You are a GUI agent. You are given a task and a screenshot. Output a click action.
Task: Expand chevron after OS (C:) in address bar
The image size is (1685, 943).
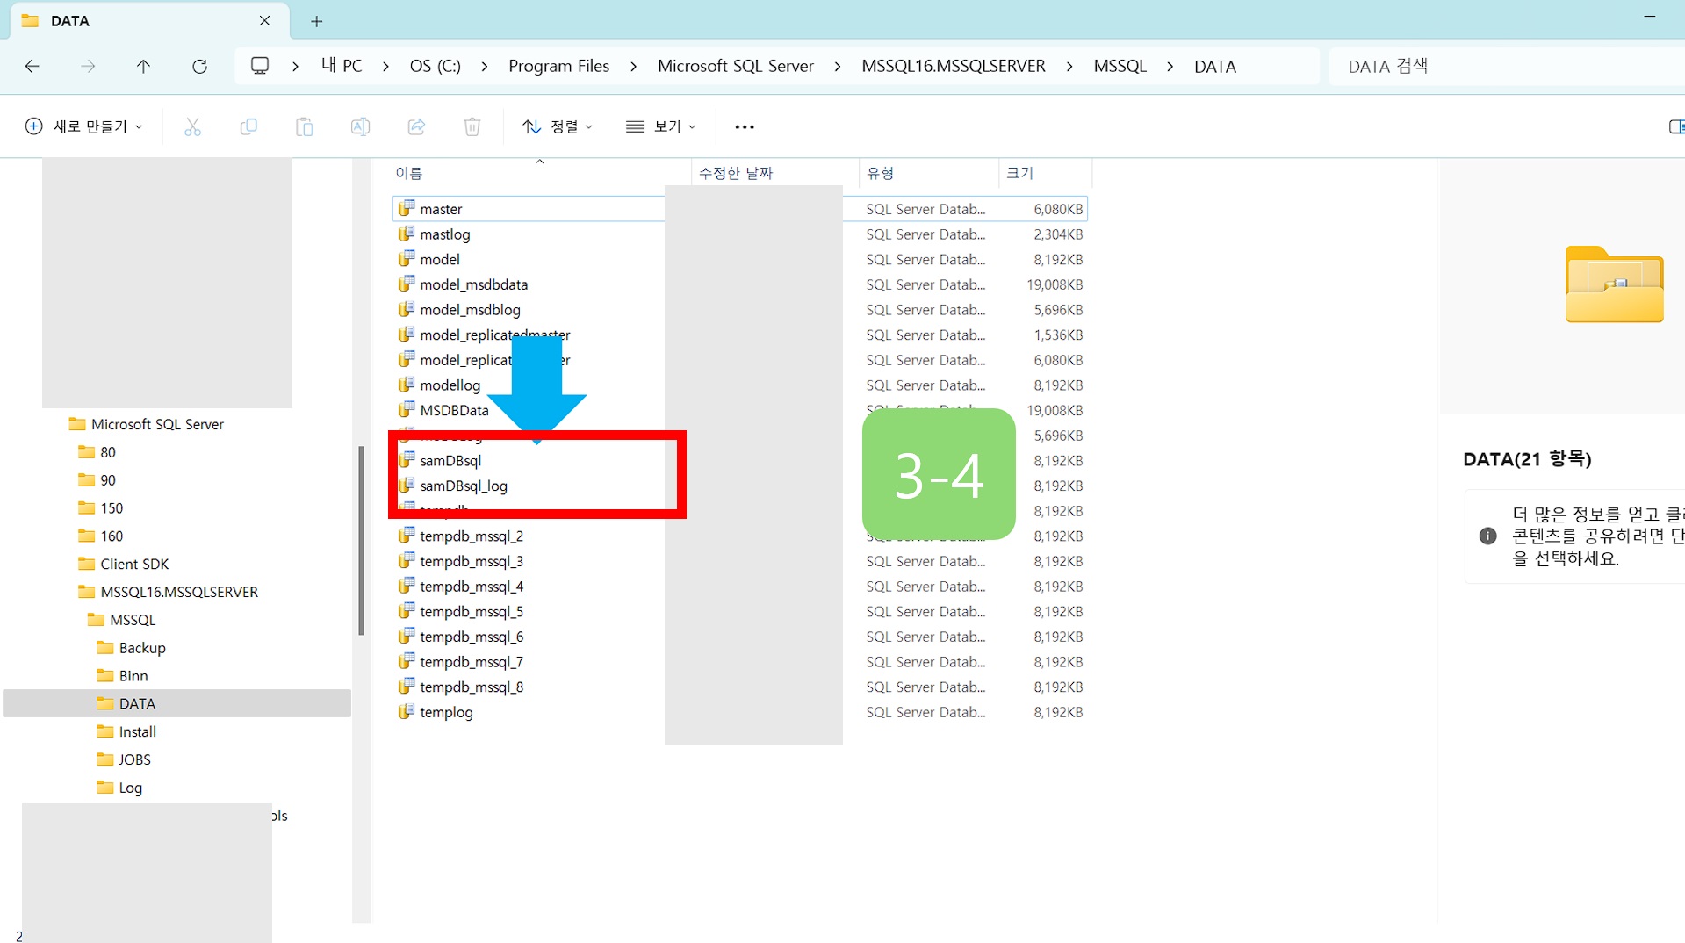pos(485,67)
